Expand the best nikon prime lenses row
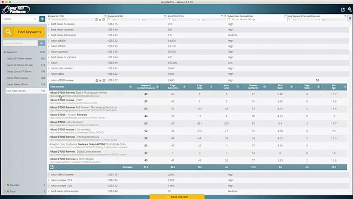The image size is (353, 199). [x=49, y=191]
